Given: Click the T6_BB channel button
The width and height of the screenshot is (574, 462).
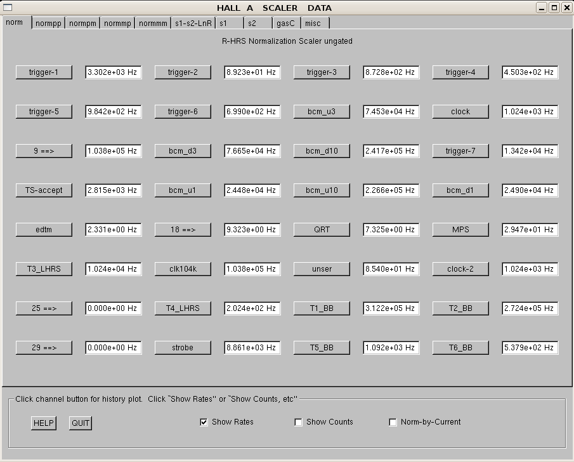Looking at the screenshot, I should (460, 348).
